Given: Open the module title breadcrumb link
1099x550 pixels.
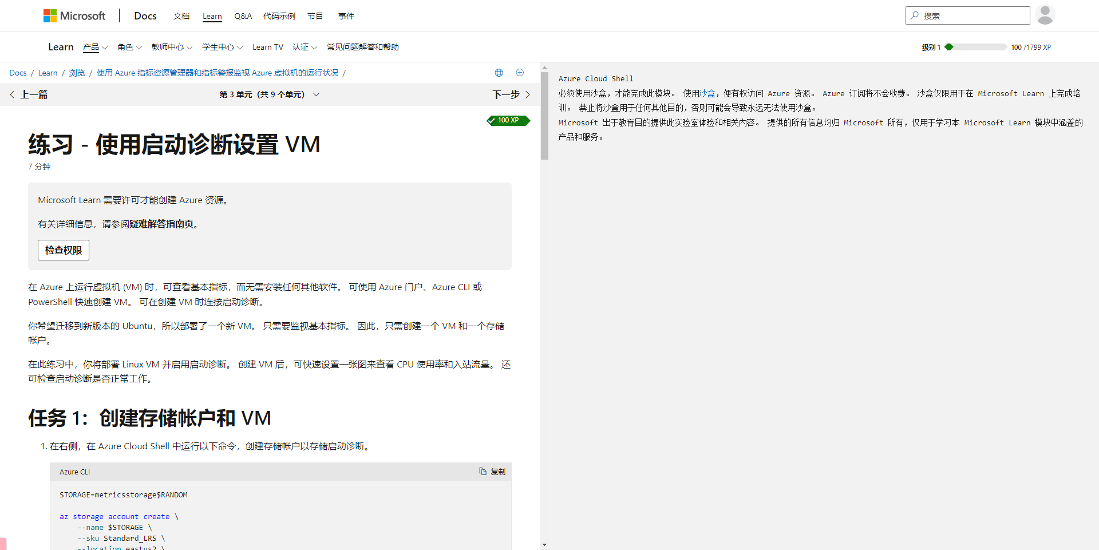Looking at the screenshot, I should [218, 73].
